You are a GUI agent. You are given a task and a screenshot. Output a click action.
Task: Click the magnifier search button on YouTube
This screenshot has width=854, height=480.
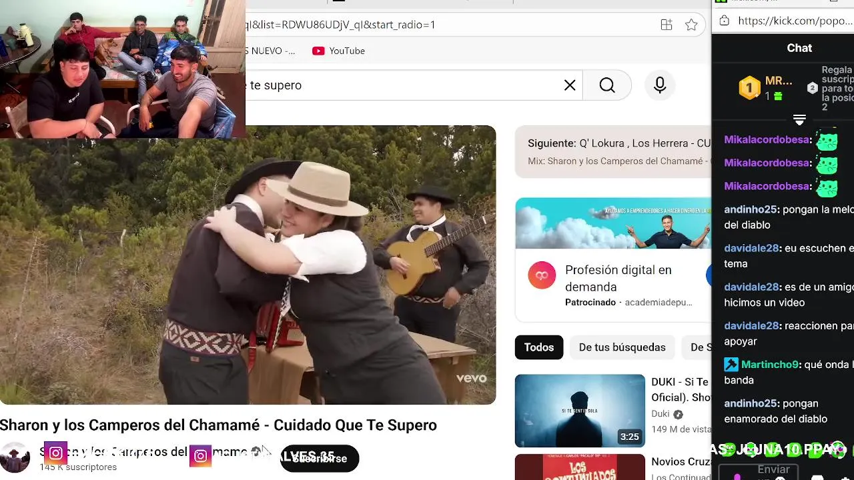pyautogui.click(x=607, y=85)
